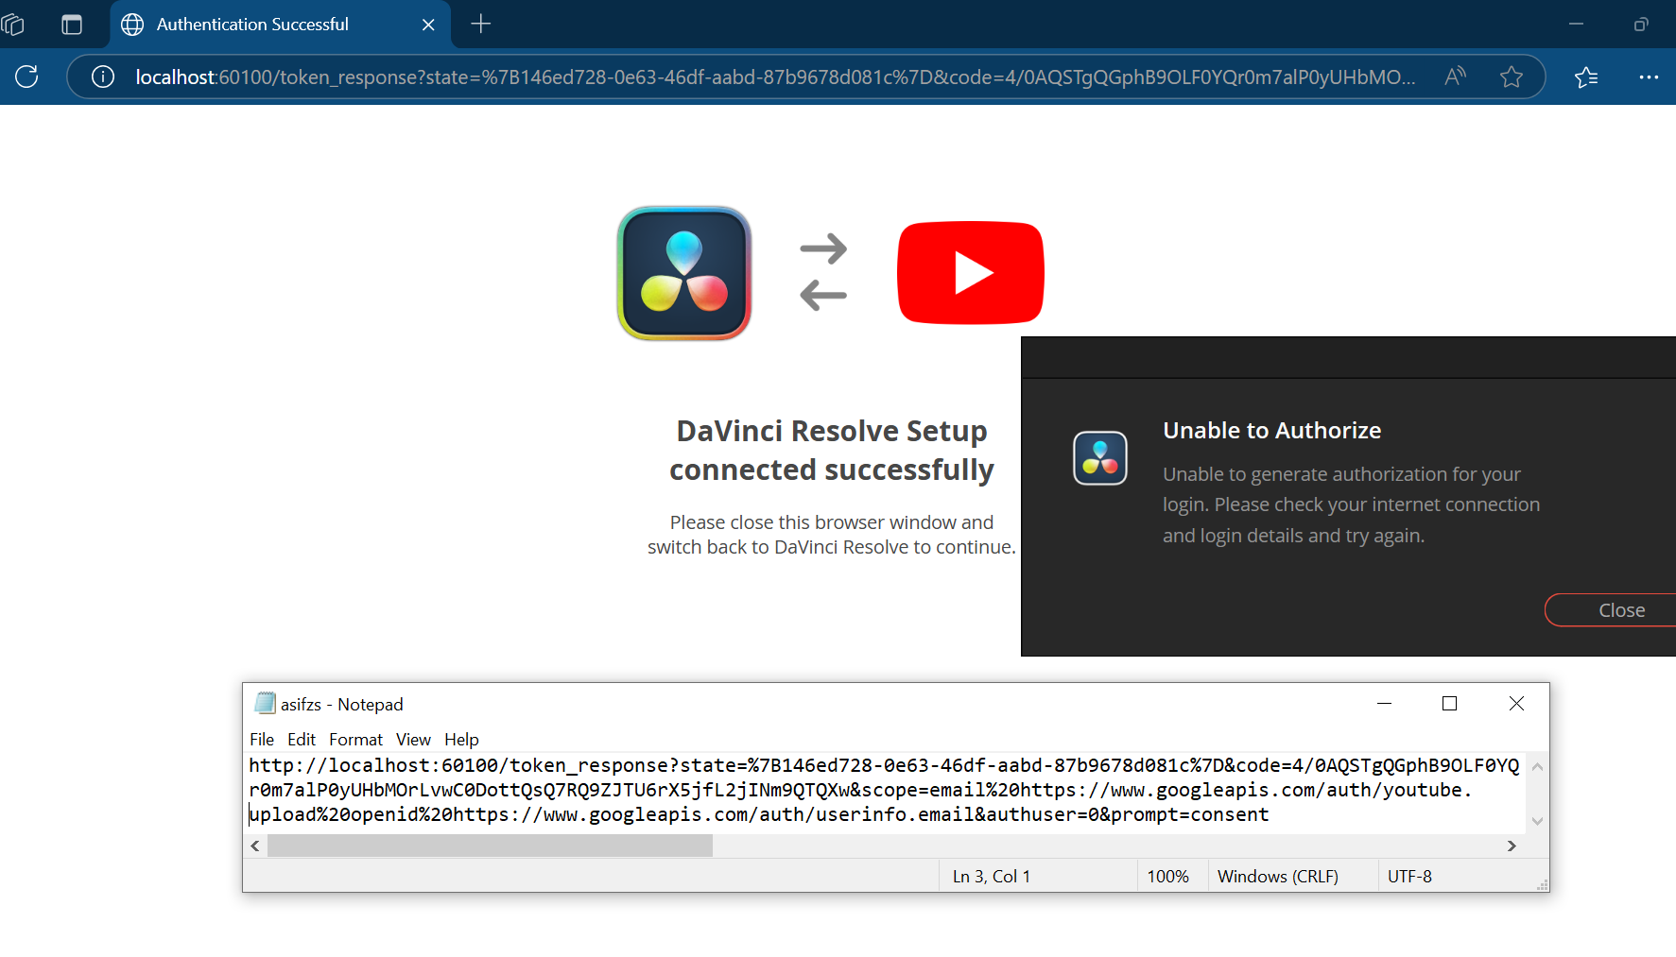Open a new browser tab
Viewport: 1676px width, 957px height.
481,24
